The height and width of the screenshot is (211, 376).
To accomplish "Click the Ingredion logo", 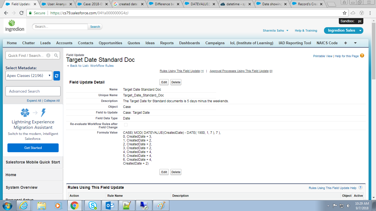I will [15, 26].
